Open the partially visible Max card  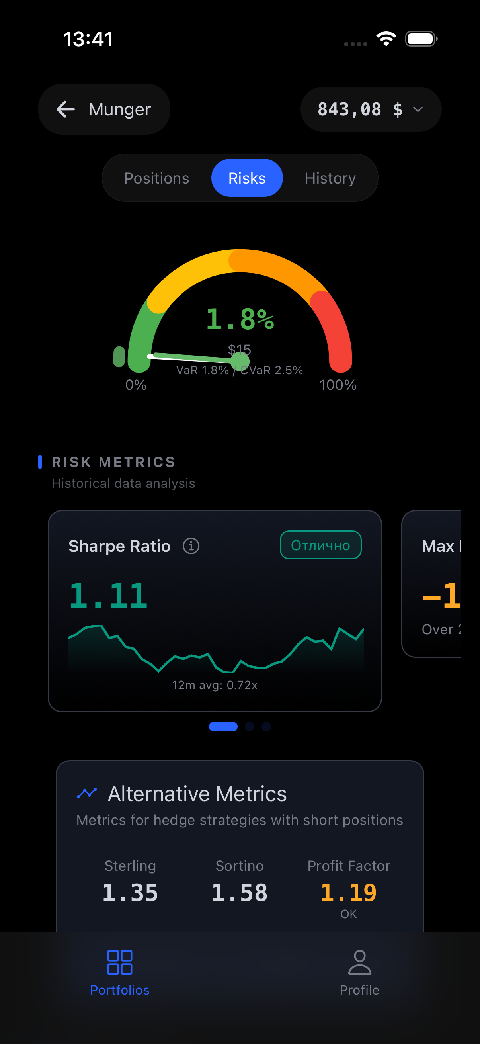coord(432,584)
